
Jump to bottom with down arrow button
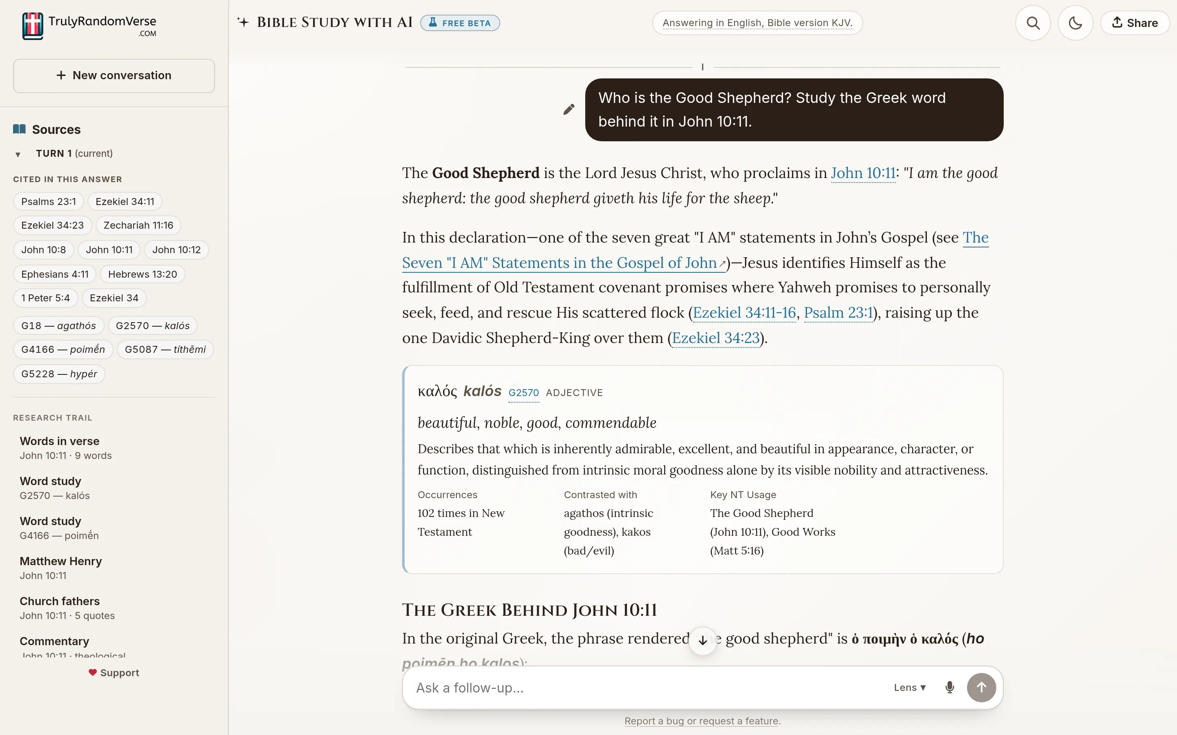pos(703,641)
